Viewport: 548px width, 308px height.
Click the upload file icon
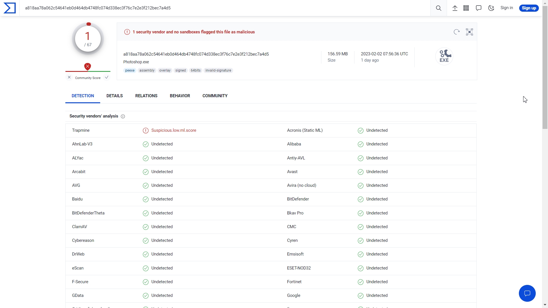click(x=455, y=8)
